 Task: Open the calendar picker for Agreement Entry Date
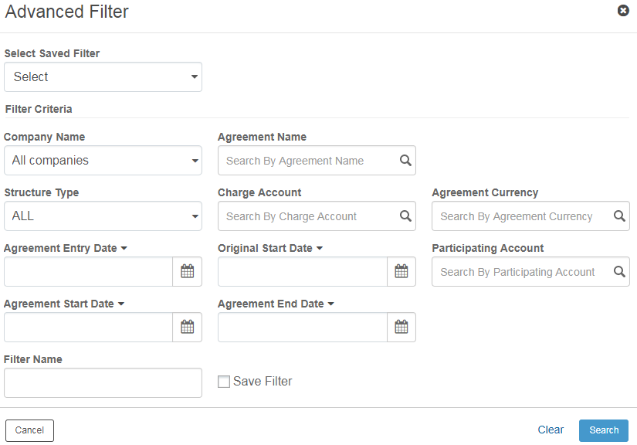(187, 271)
